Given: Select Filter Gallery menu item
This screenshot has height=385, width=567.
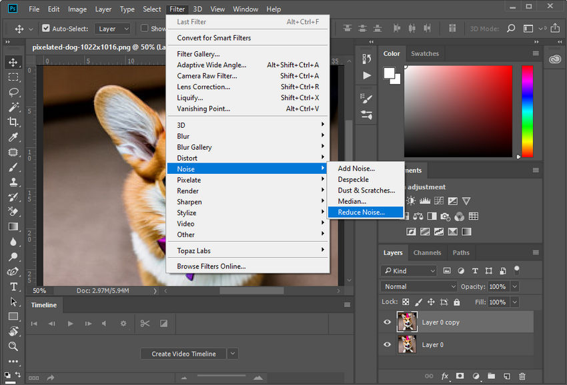Looking at the screenshot, I should [x=247, y=54].
